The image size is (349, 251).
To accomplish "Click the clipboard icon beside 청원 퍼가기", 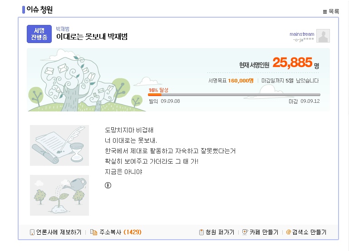I will (x=201, y=232).
